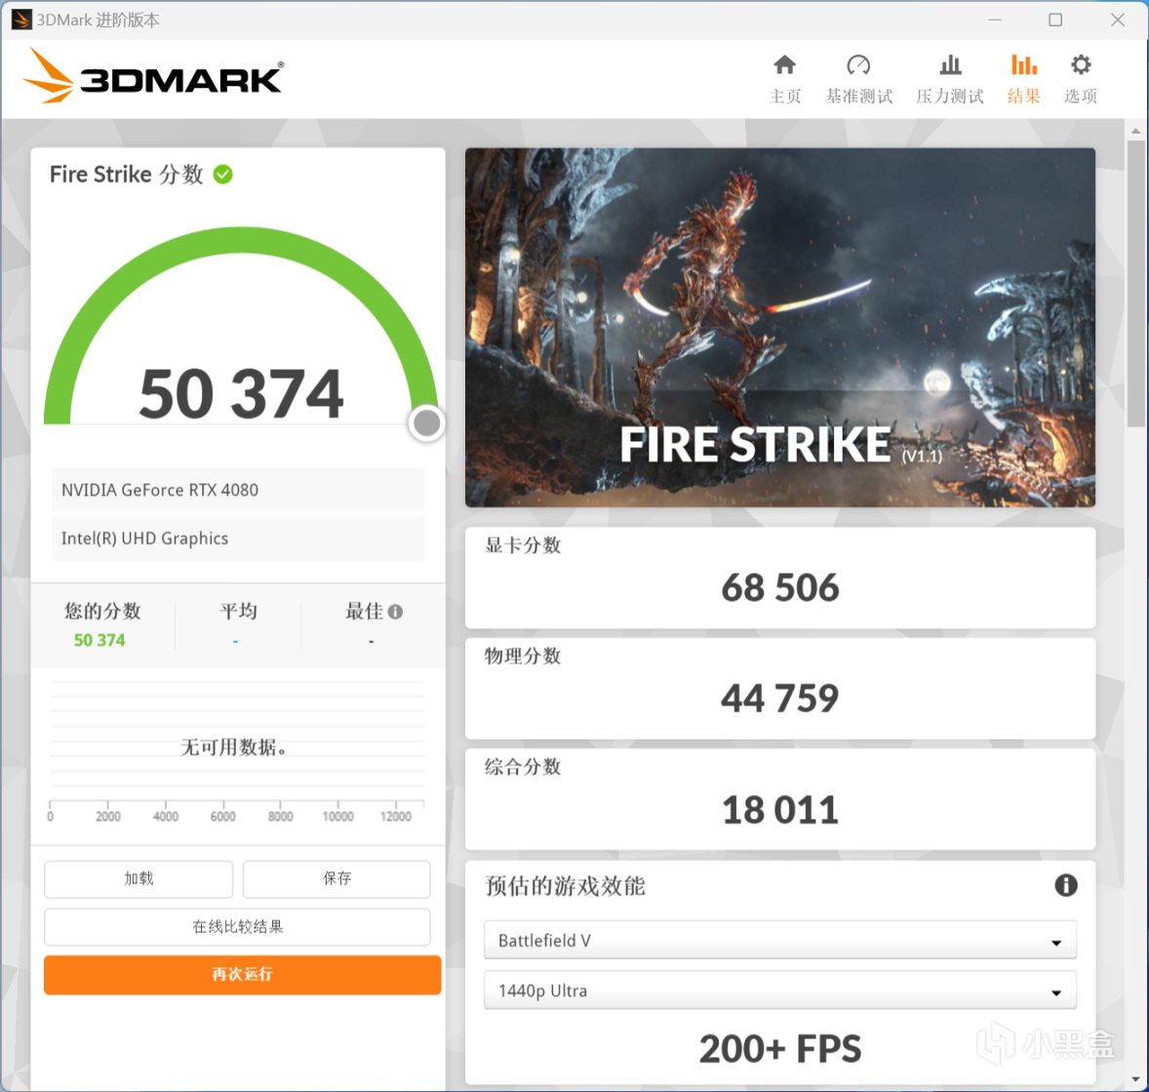Click the 显卡分数 score 68 506
1149x1092 pixels.
click(780, 588)
